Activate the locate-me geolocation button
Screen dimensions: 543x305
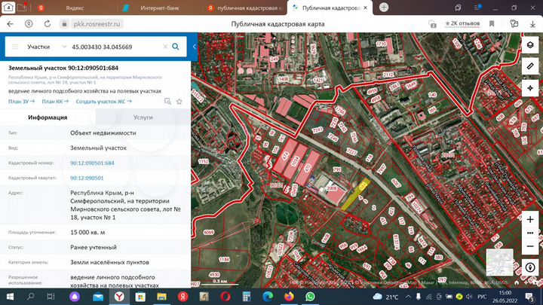tap(530, 87)
